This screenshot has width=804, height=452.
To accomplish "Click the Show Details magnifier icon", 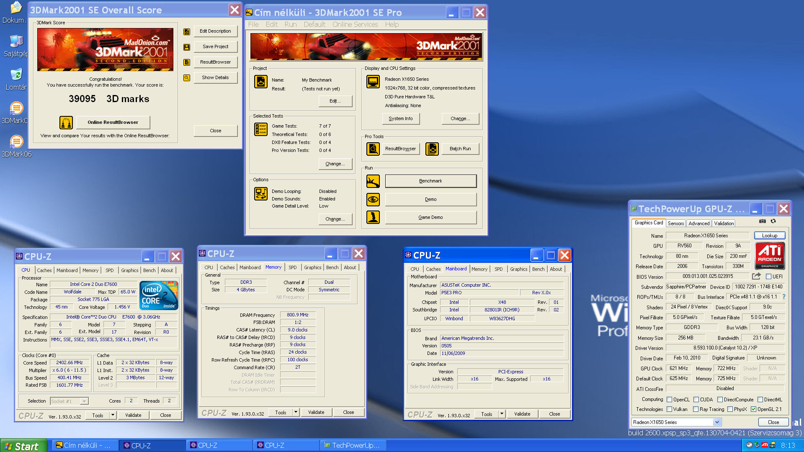I will tap(187, 78).
